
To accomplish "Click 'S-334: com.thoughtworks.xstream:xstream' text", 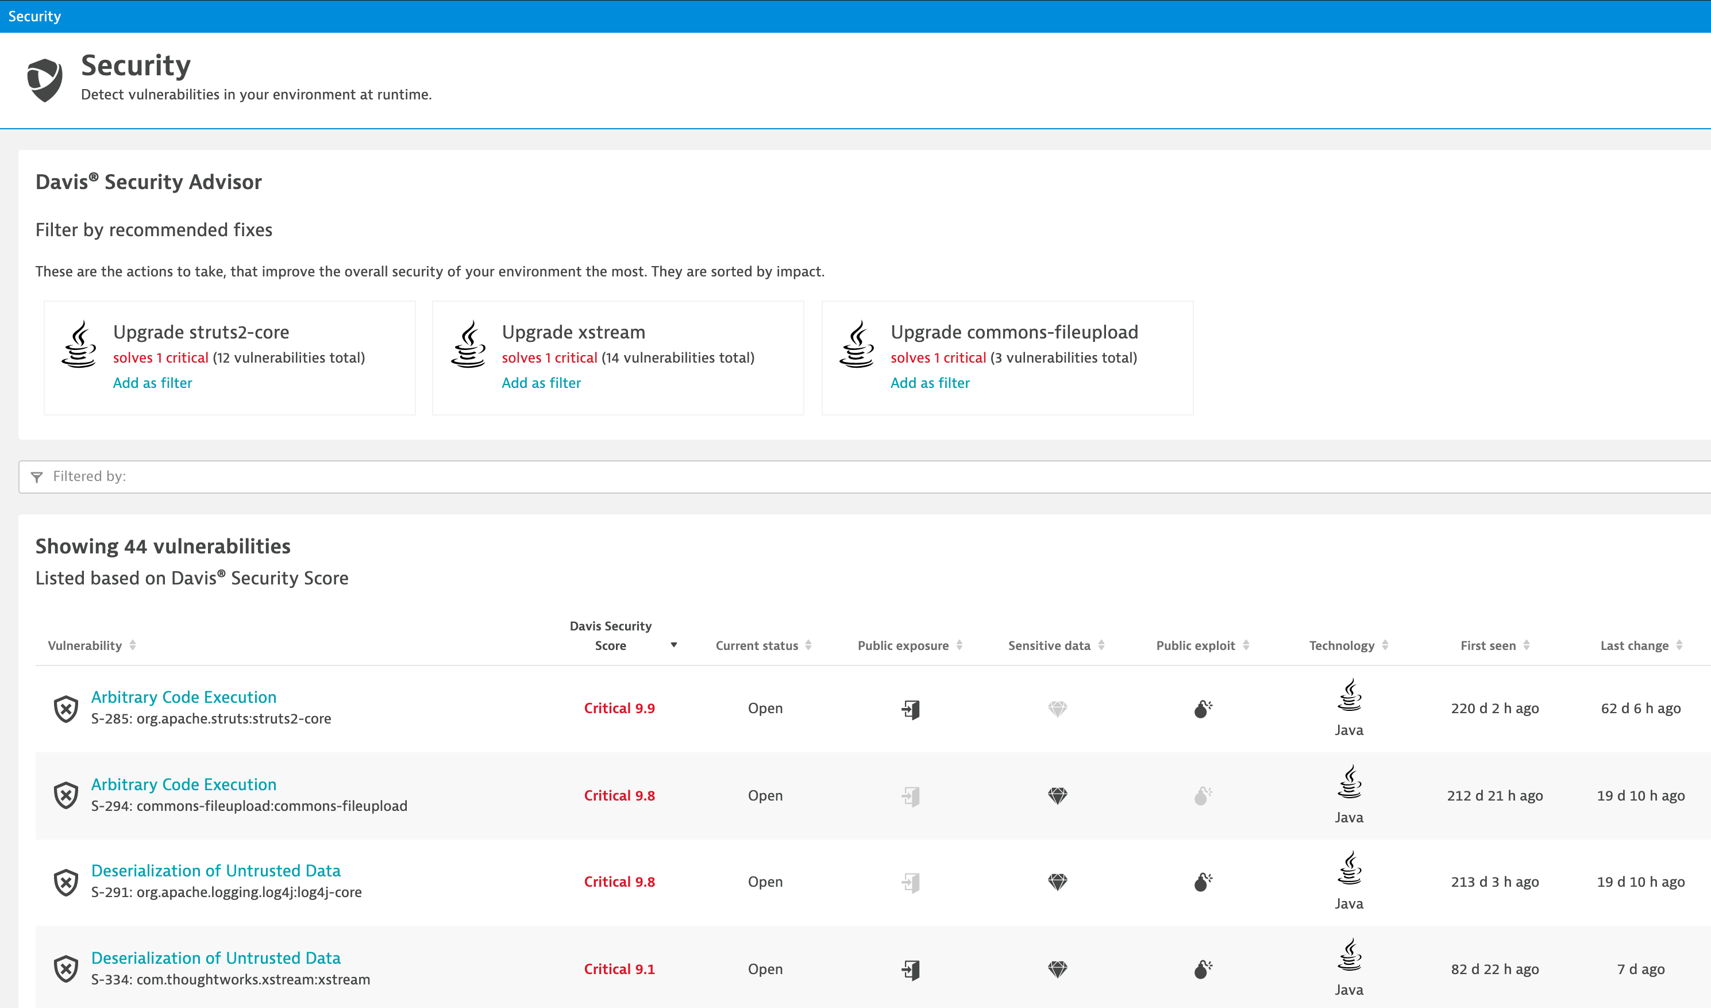I will point(231,979).
